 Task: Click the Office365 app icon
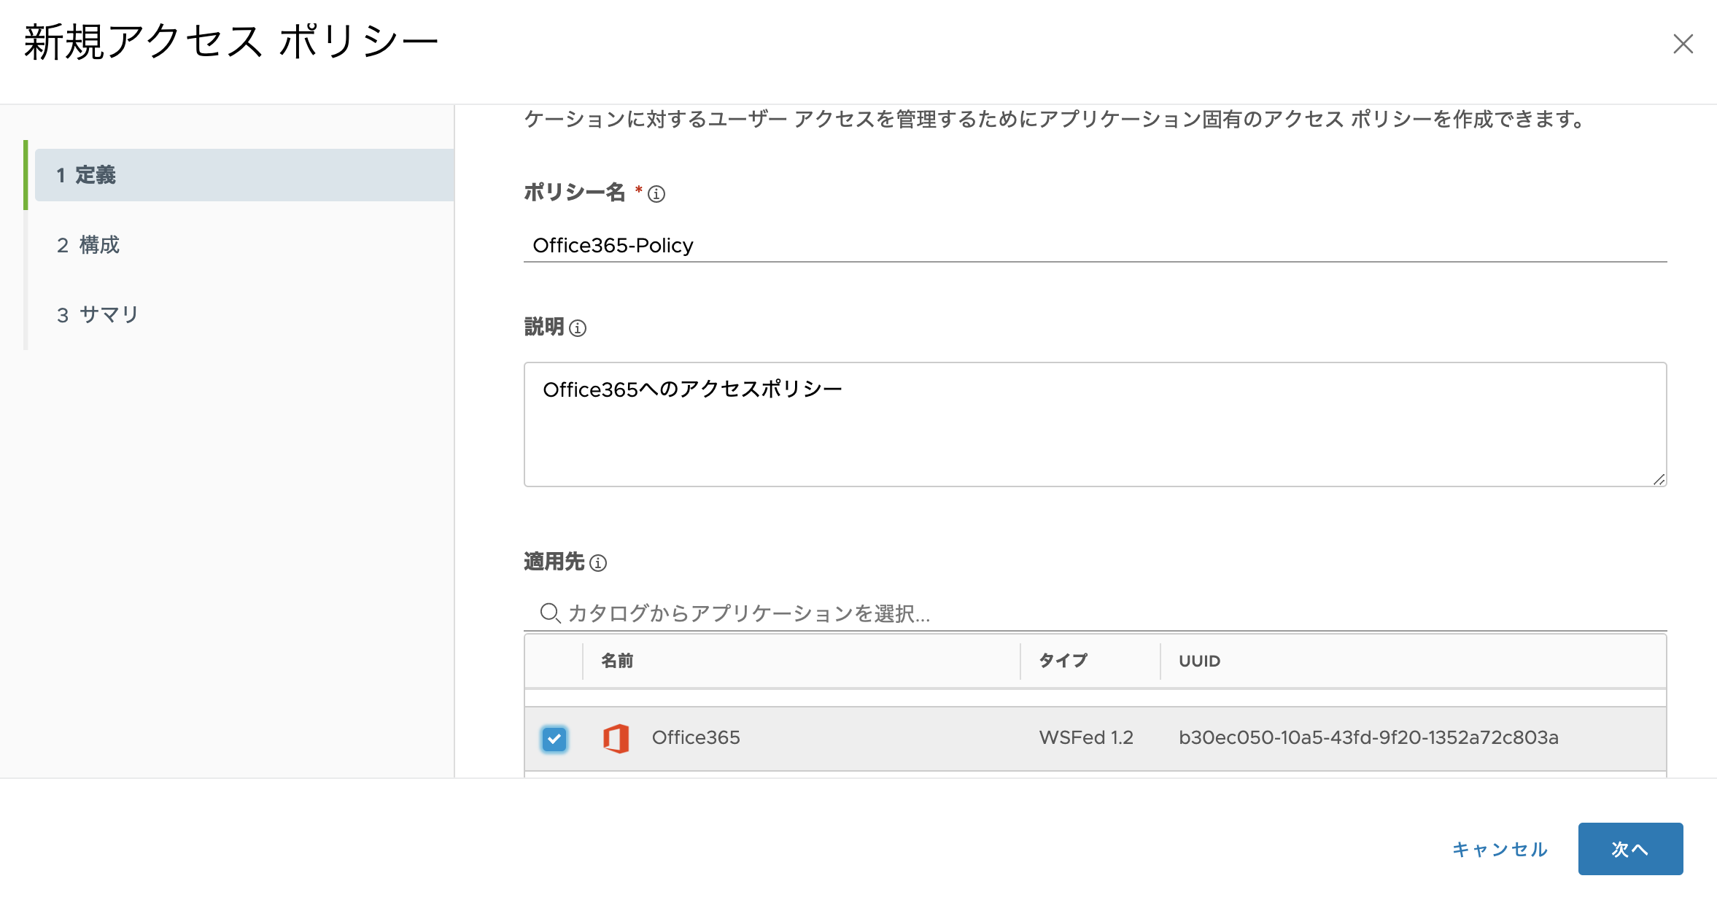(616, 738)
